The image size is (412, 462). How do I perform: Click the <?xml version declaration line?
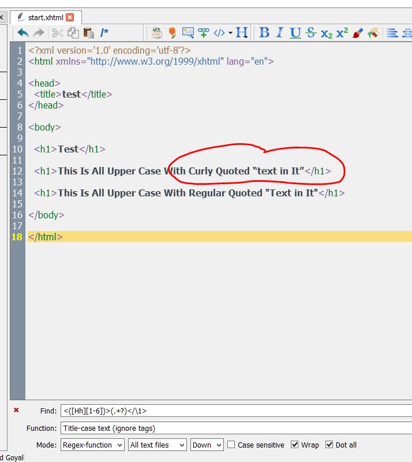(110, 50)
